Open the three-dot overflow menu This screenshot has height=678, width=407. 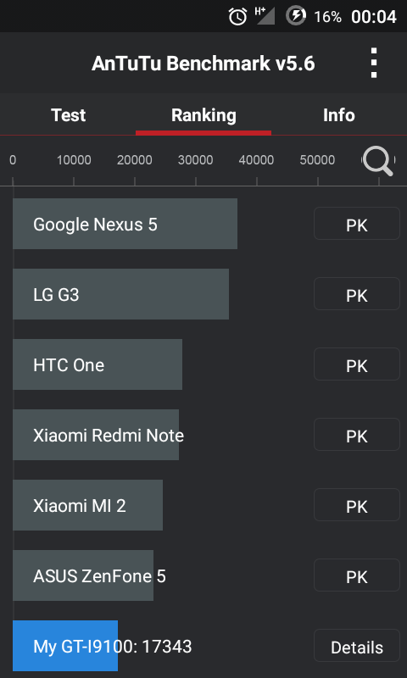(374, 63)
